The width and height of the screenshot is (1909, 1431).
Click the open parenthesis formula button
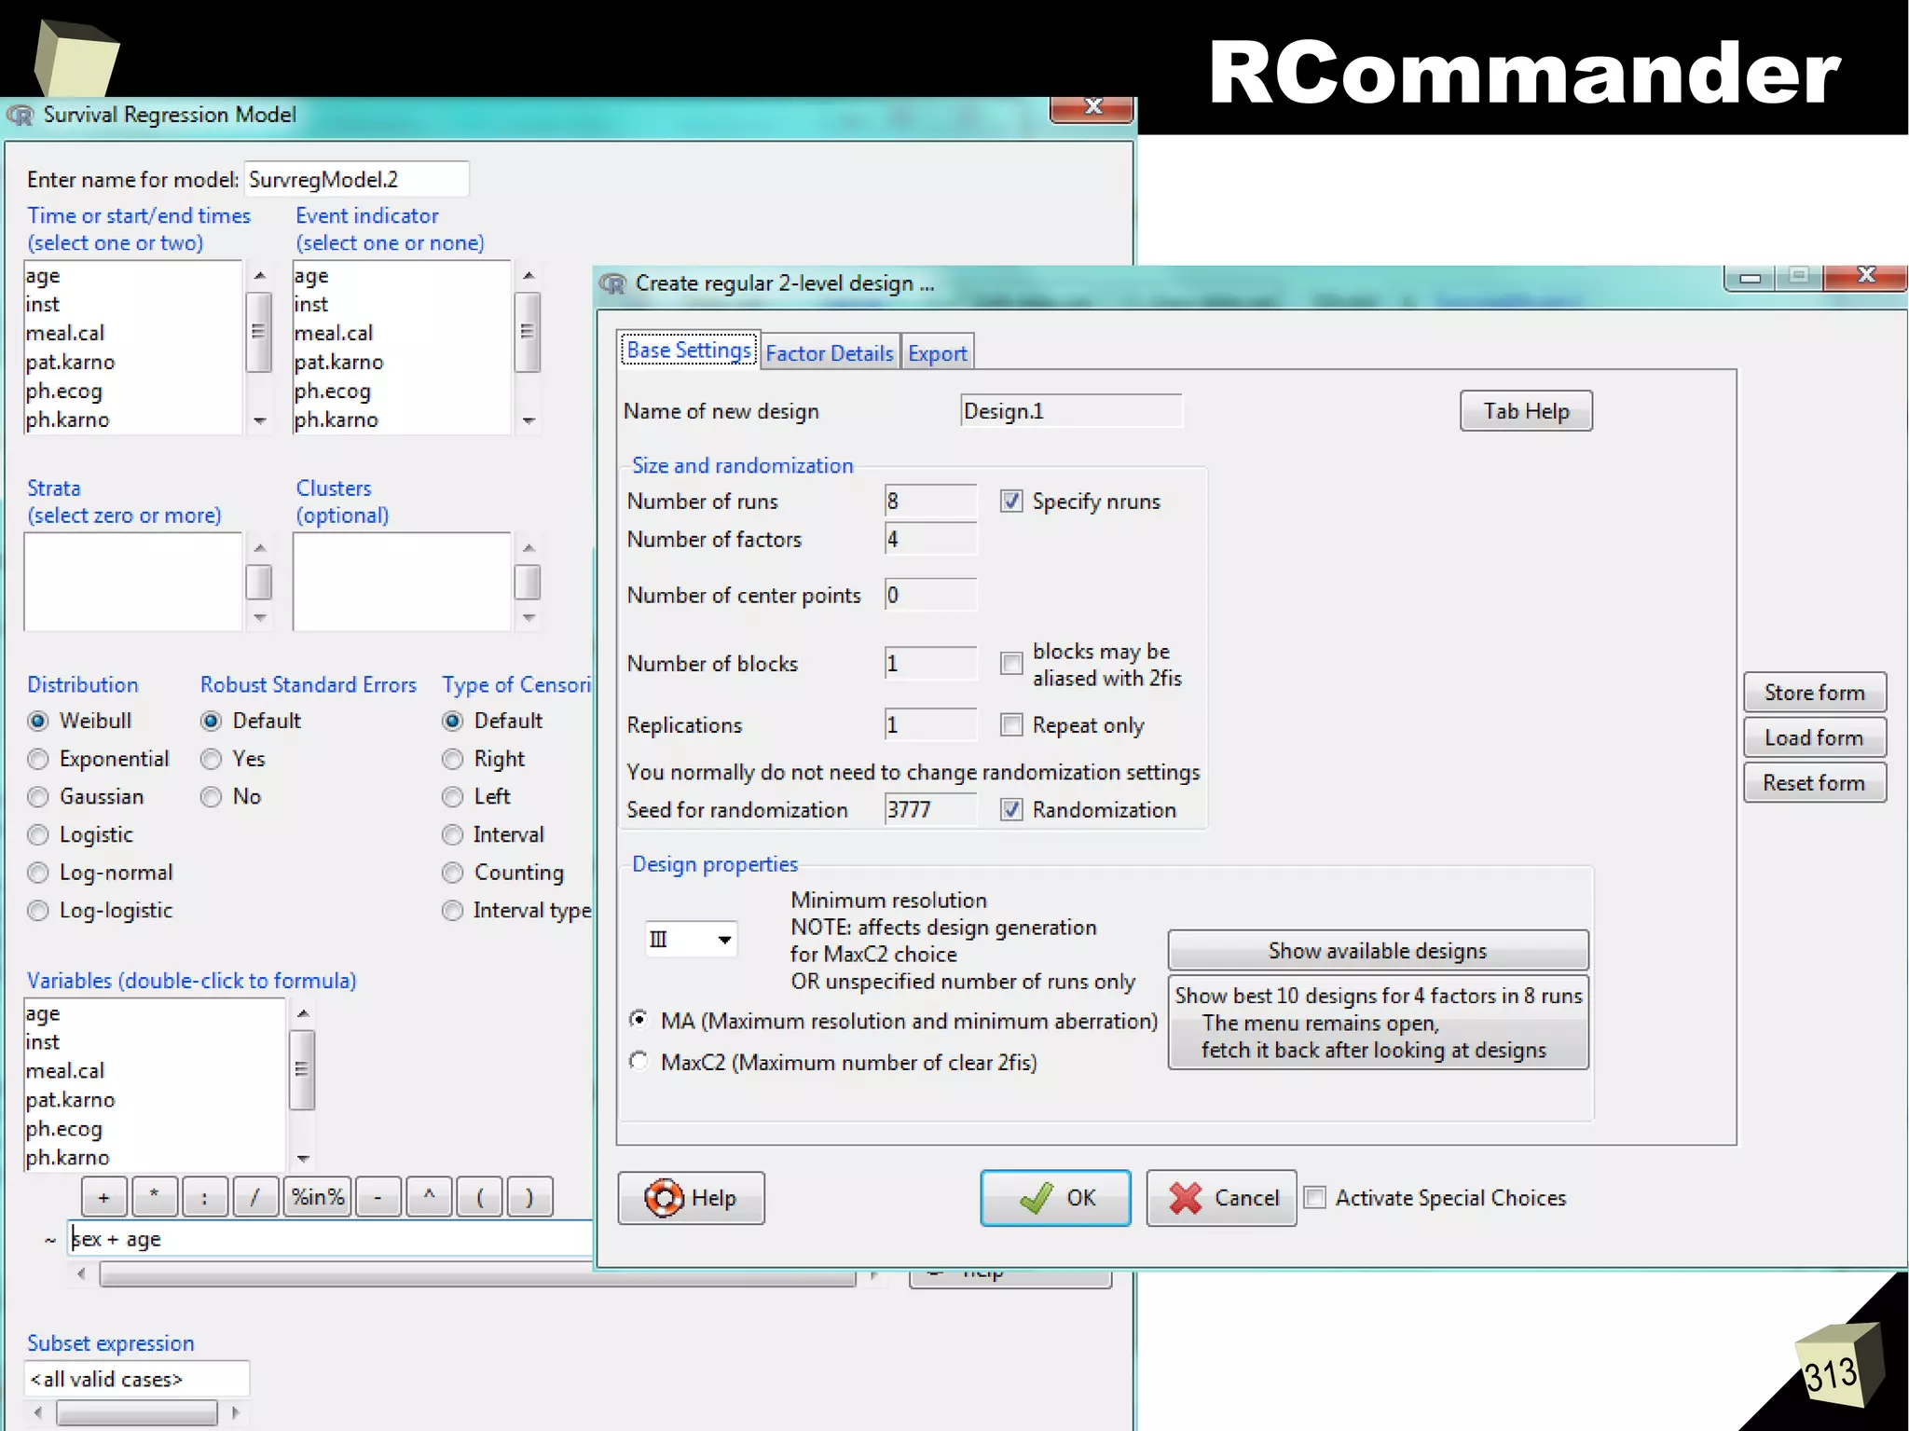pyautogui.click(x=479, y=1197)
